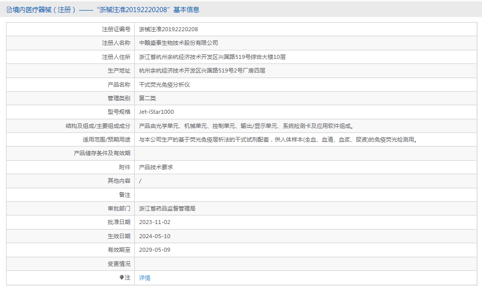
Task: Click the document icon before the page title
Action: (9, 10)
